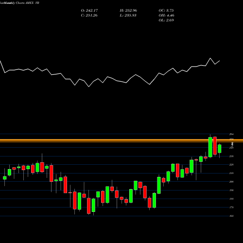Click the 198 price axis label
Screen dimensions: 243x243
231,191
